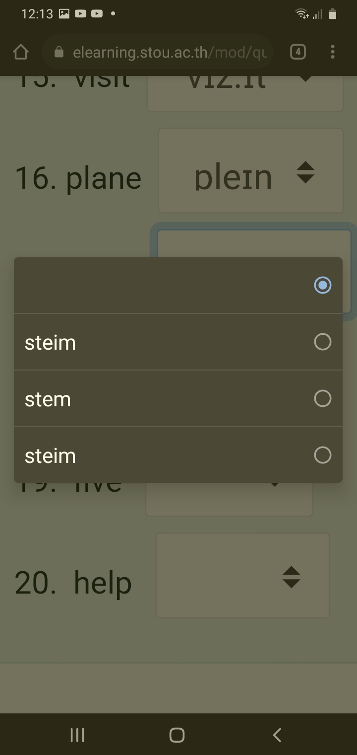Tap the recent apps button
Screen dimensions: 357x755
click(77, 736)
